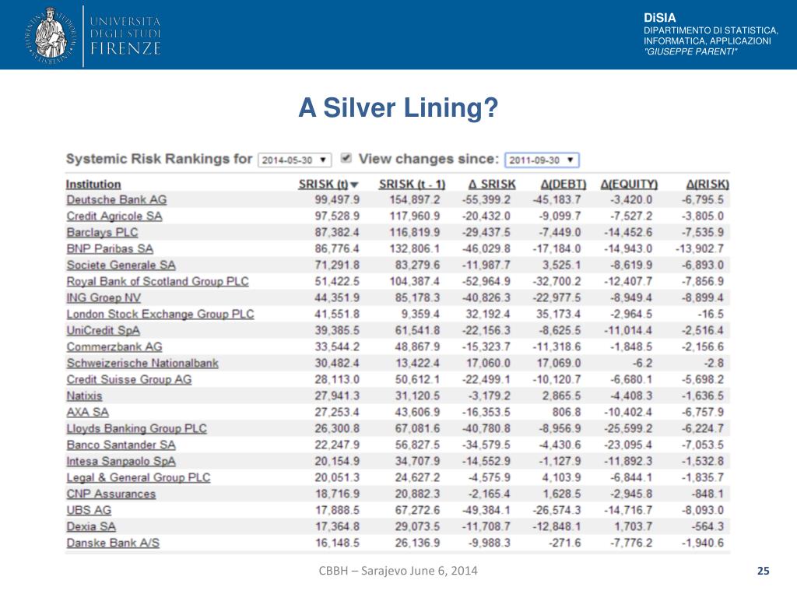Open the Danske Bank A/S link
The height and width of the screenshot is (598, 797).
click(113, 543)
